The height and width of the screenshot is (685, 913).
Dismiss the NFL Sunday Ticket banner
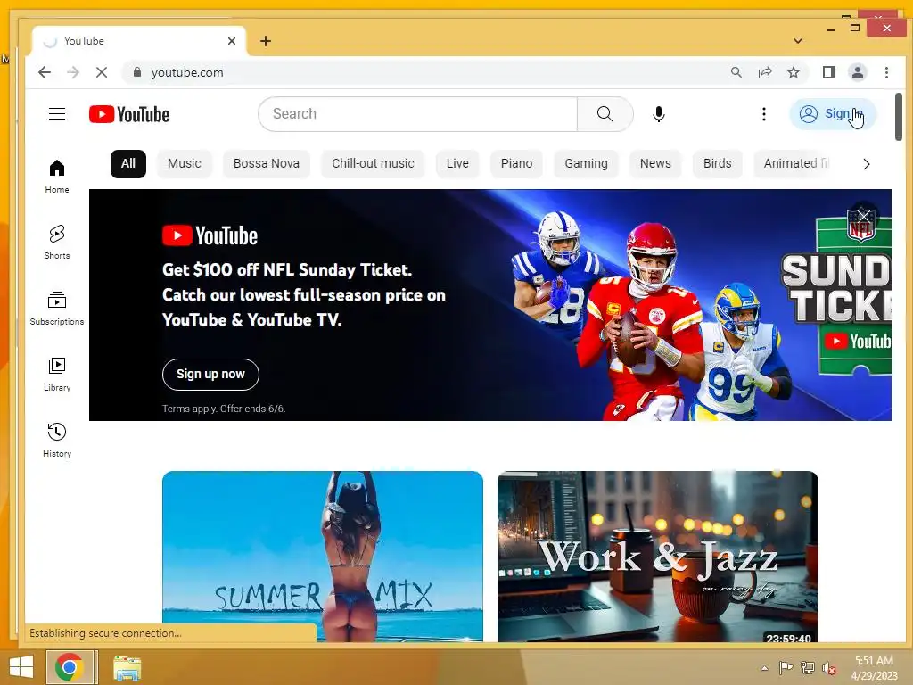pos(863,217)
